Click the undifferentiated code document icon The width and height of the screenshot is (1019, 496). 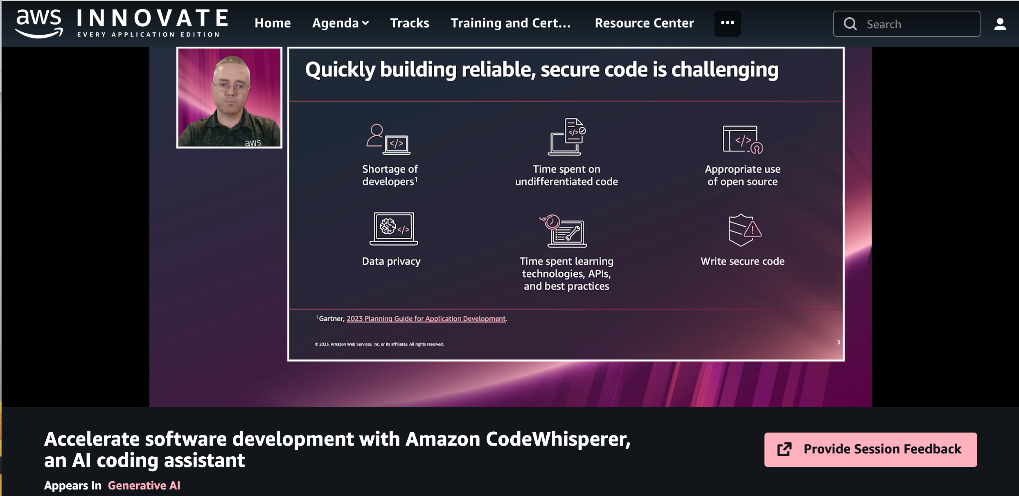pyautogui.click(x=566, y=137)
